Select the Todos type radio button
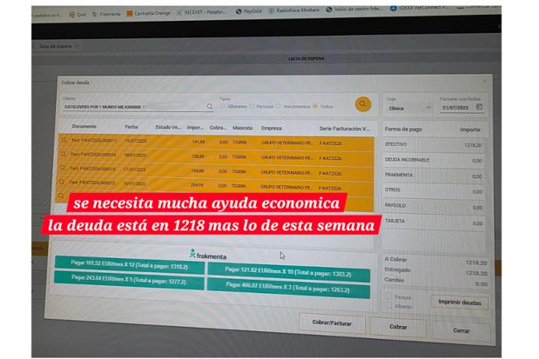This screenshot has width=539, height=359. click(315, 106)
